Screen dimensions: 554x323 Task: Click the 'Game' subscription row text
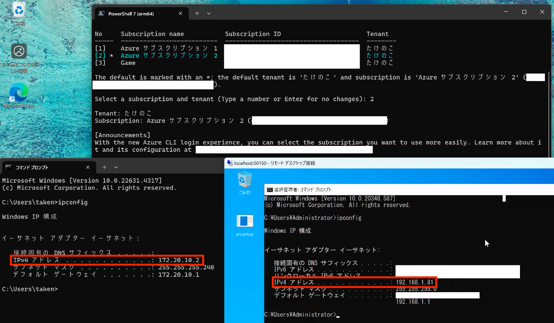pos(128,63)
